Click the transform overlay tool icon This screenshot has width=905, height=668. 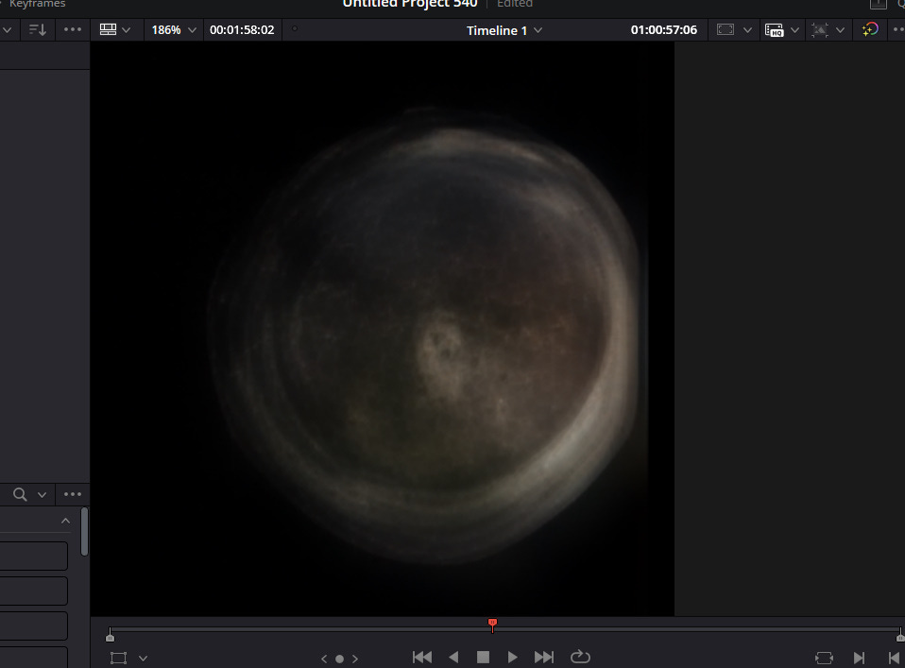point(118,658)
